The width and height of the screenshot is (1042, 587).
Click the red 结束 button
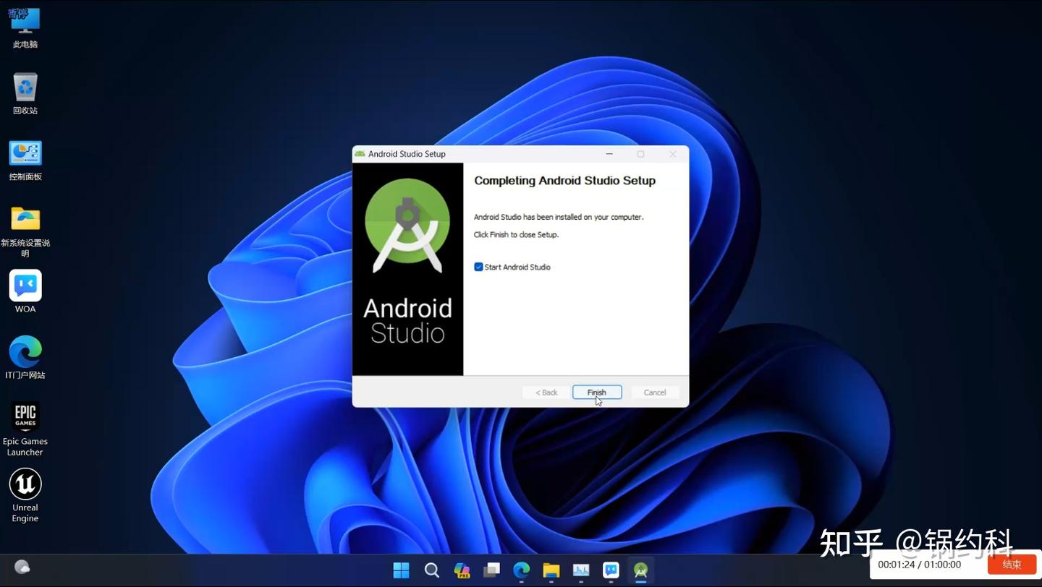tap(1012, 565)
